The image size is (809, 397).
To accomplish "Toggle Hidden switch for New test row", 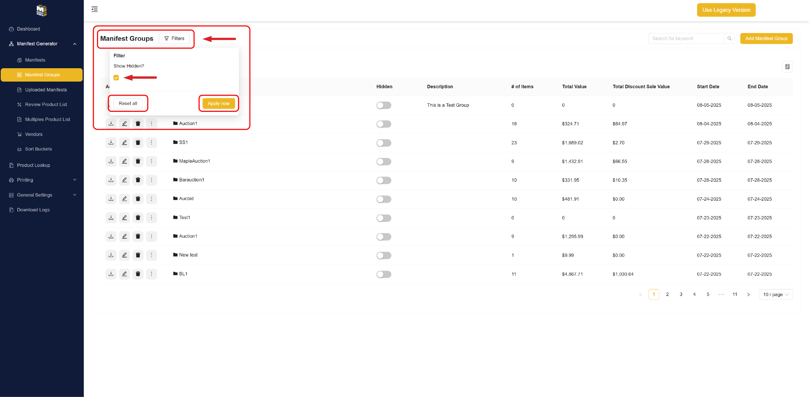I will point(384,255).
